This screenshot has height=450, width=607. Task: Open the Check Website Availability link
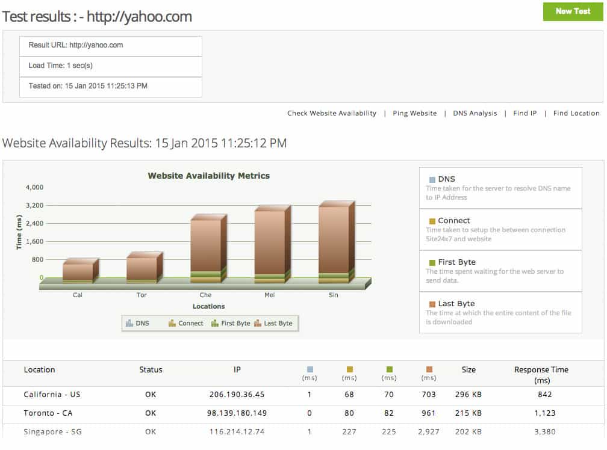pyautogui.click(x=332, y=113)
